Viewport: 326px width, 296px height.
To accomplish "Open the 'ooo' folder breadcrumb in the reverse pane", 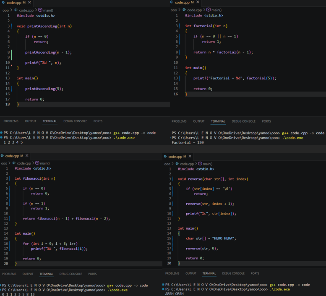I will (167, 164).
